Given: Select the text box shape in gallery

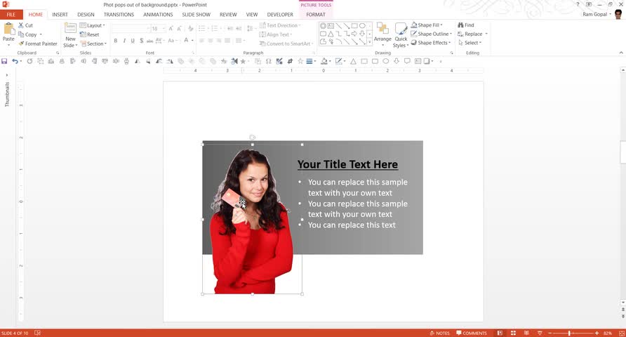Looking at the screenshot, I should [331, 25].
